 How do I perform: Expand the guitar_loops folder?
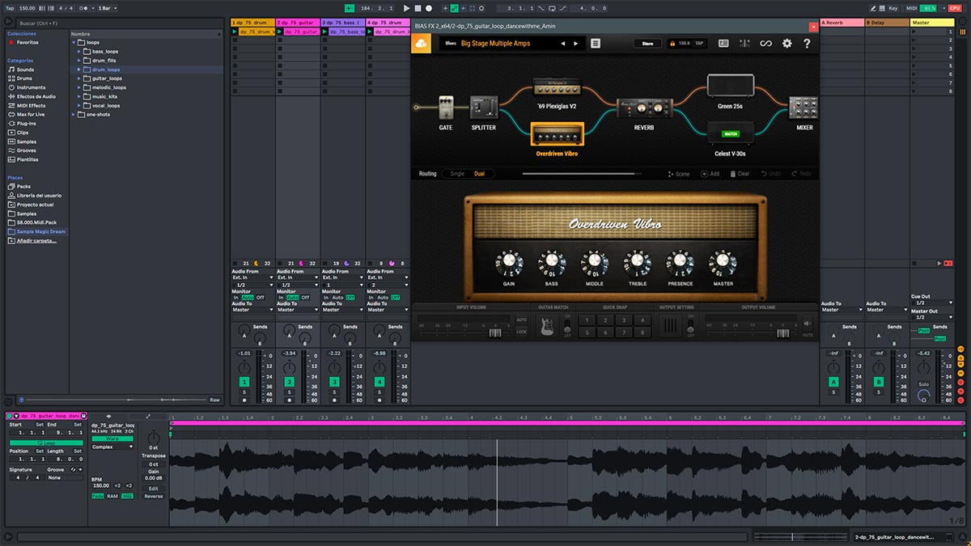click(x=80, y=78)
